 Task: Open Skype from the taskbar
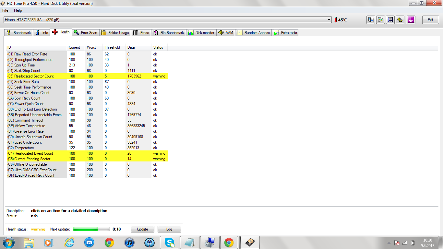pyautogui.click(x=169, y=242)
